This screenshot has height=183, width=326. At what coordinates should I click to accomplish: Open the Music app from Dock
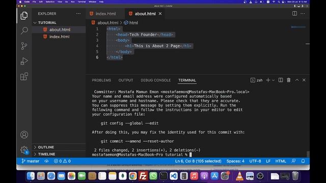point(194,176)
